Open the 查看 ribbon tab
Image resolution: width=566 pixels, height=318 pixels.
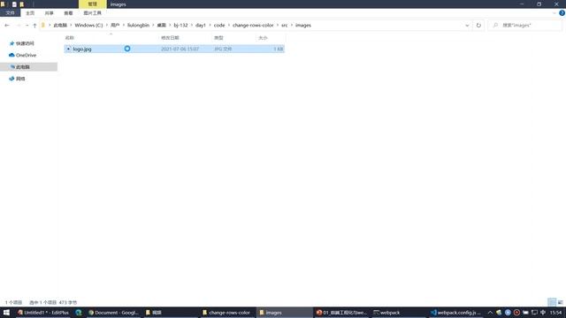pyautogui.click(x=68, y=13)
